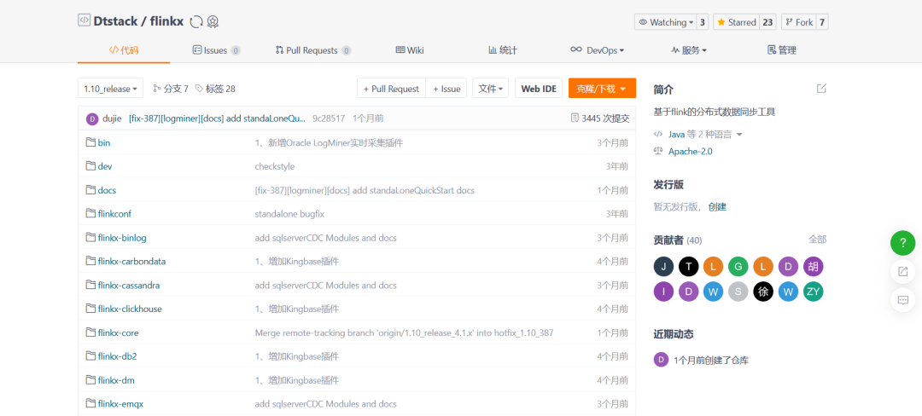Open the Apache-2.0 license link

(691, 151)
